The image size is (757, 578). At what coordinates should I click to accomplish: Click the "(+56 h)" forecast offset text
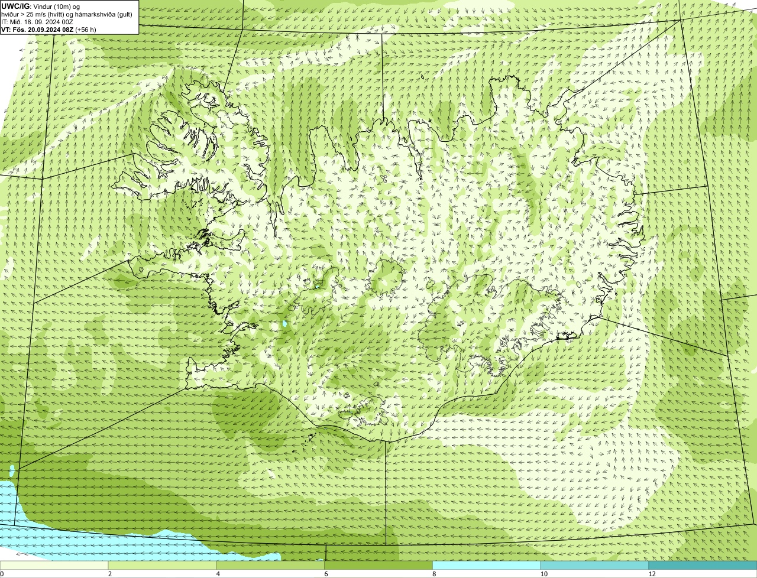(86, 30)
